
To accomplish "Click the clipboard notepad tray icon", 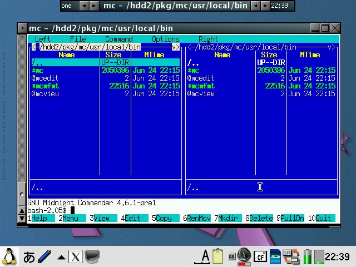I will click(218, 256).
